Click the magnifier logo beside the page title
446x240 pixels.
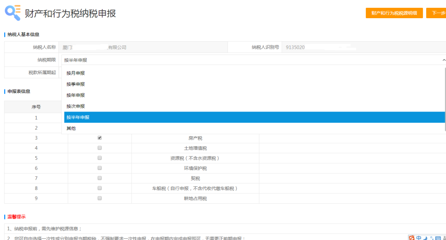coord(11,12)
